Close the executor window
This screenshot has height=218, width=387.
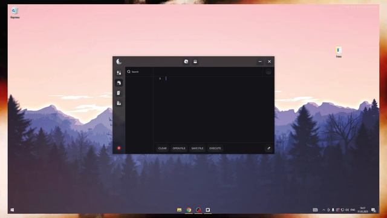269,62
